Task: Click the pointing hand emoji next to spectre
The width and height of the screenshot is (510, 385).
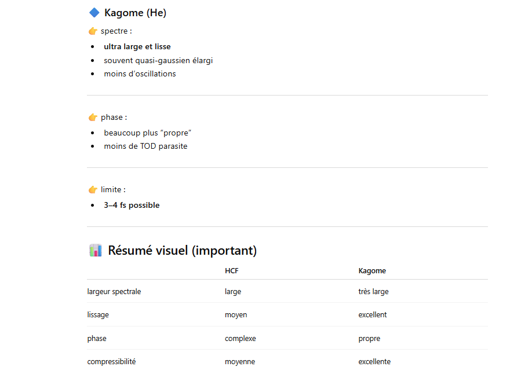Action: tap(93, 31)
